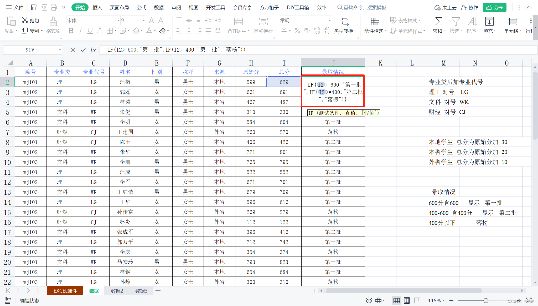Click the sum (求和) sigma icon
Viewport: 538px width, 306px height.
pos(439,21)
